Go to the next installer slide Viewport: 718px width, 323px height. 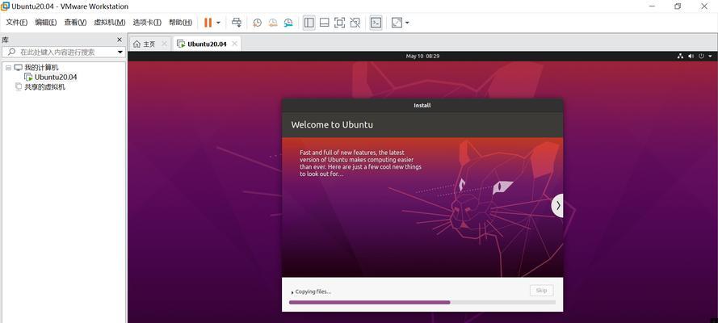[557, 206]
